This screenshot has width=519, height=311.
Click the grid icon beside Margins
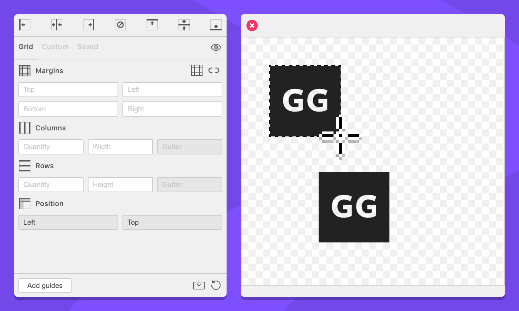tap(197, 70)
